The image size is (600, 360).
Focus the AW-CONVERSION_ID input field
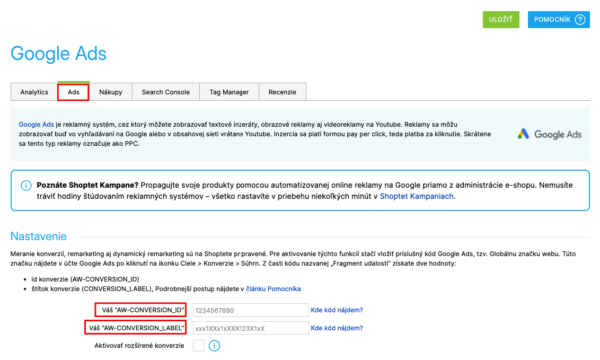[x=251, y=310]
